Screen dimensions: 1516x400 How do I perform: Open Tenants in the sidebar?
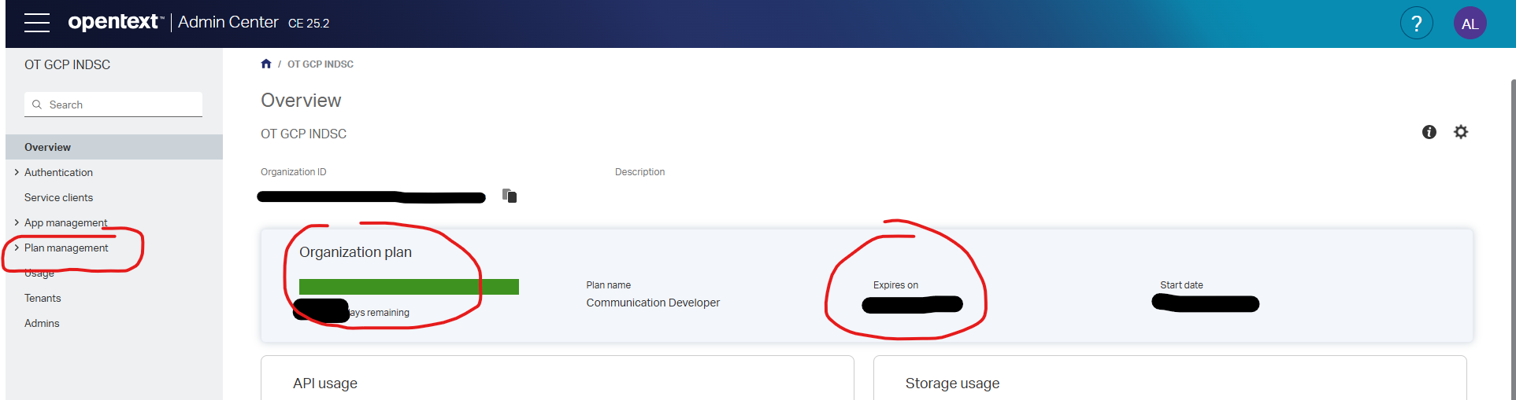43,298
